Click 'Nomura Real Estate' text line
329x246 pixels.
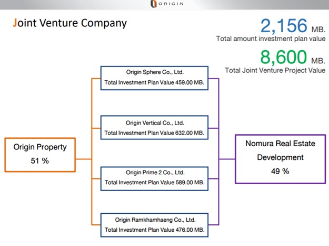point(281,144)
